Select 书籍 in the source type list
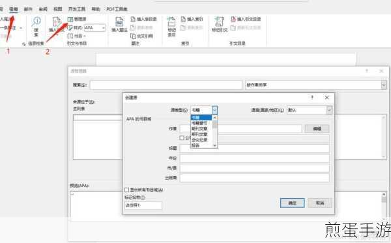The height and width of the screenshot is (243, 391). pyautogui.click(x=201, y=118)
